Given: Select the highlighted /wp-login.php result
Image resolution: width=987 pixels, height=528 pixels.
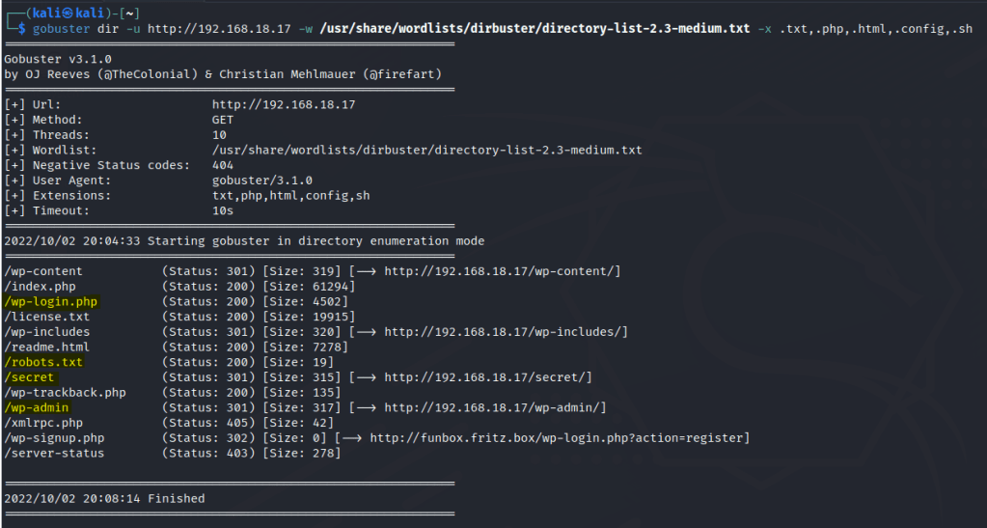Looking at the screenshot, I should point(51,302).
